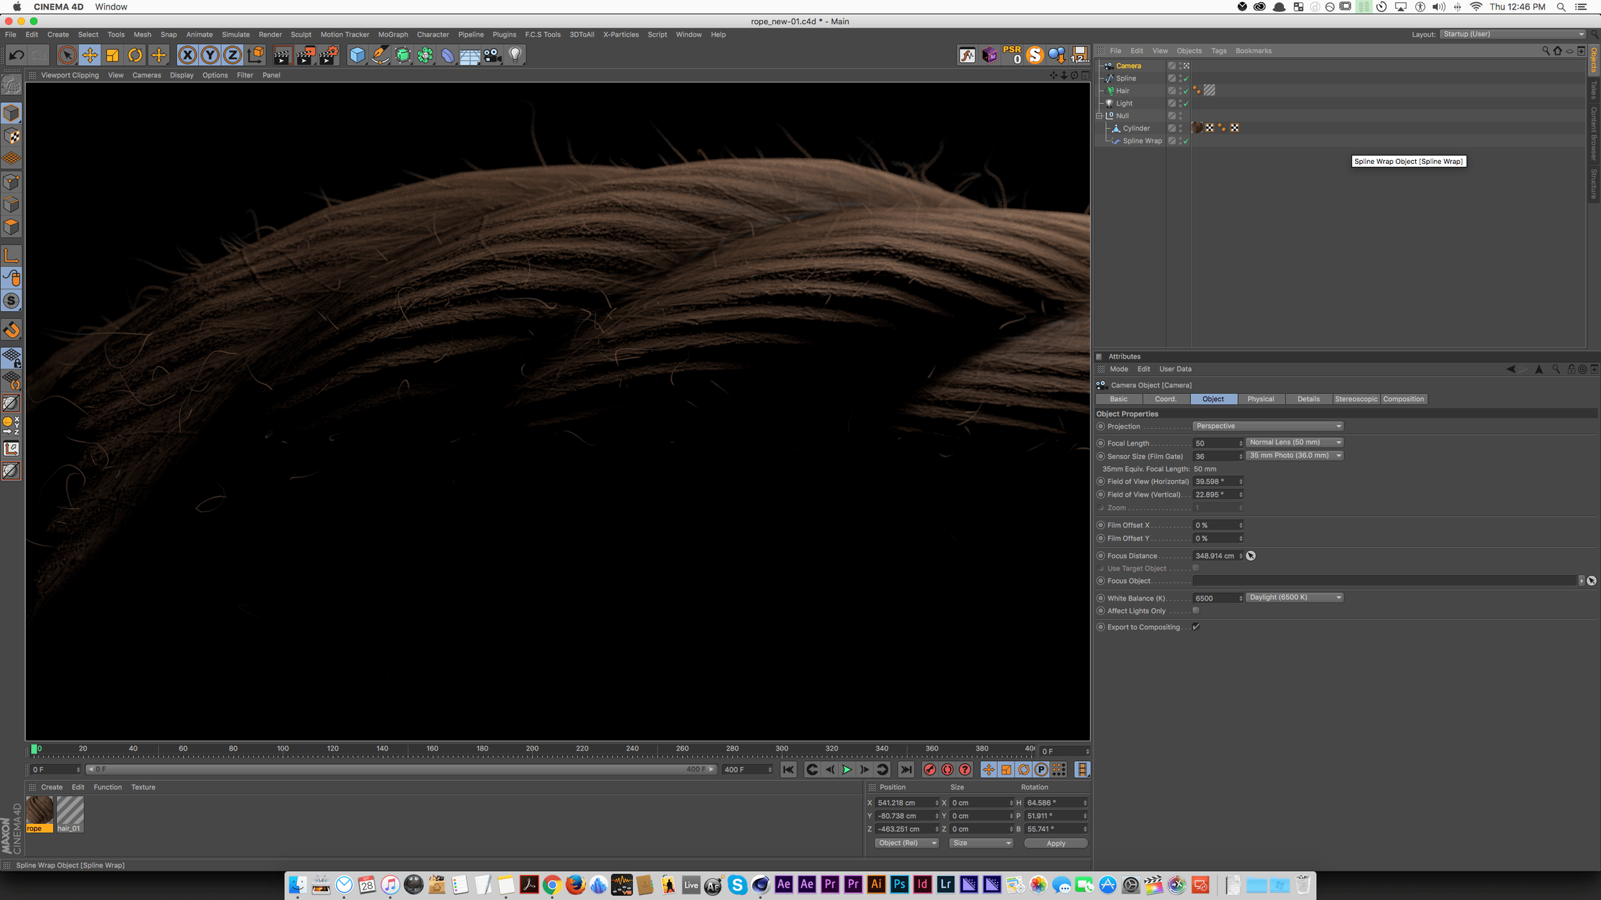This screenshot has width=1601, height=900.
Task: Open 35 mm Photo sensor dropdown
Action: [1294, 456]
